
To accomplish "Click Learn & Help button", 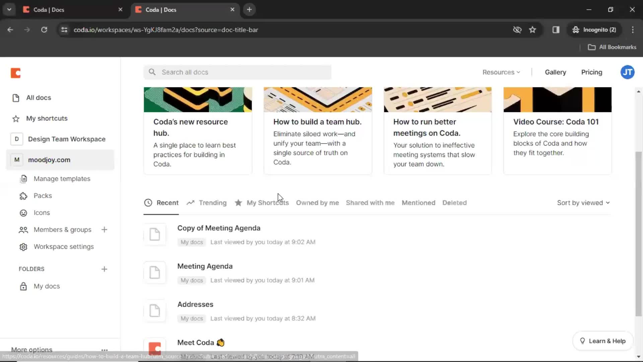I will (x=602, y=340).
